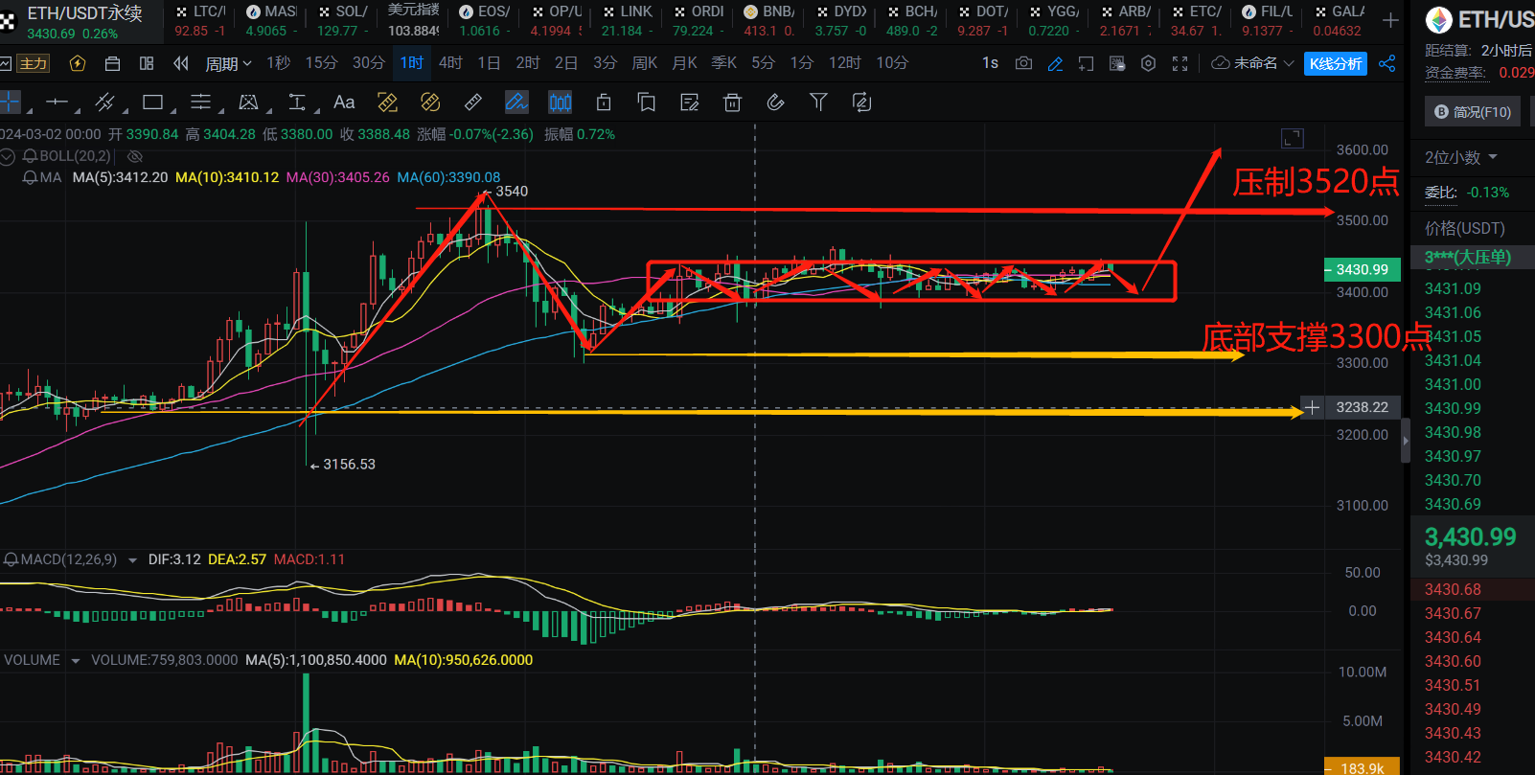Take a chart screenshot with camera icon

[1023, 63]
